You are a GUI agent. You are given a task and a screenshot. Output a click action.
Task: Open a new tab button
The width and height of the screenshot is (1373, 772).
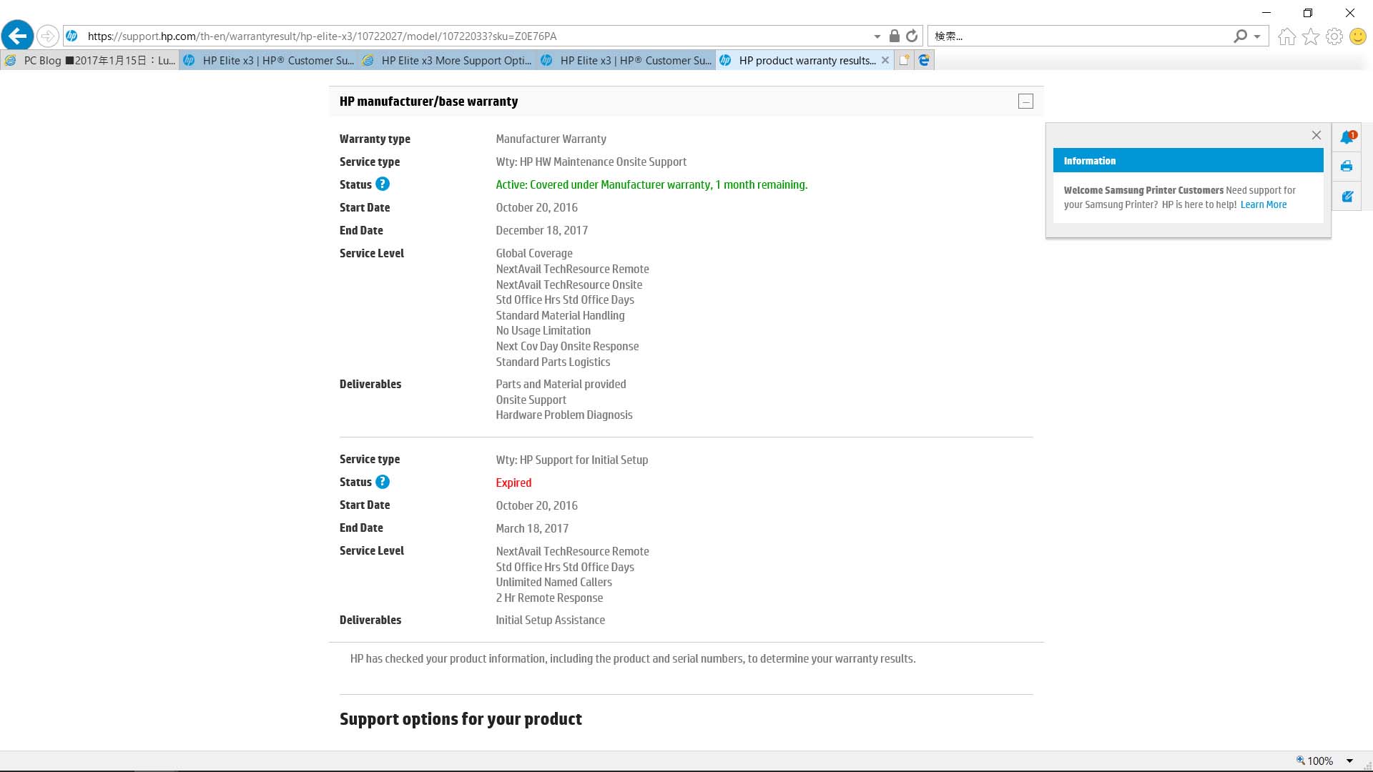pyautogui.click(x=904, y=60)
